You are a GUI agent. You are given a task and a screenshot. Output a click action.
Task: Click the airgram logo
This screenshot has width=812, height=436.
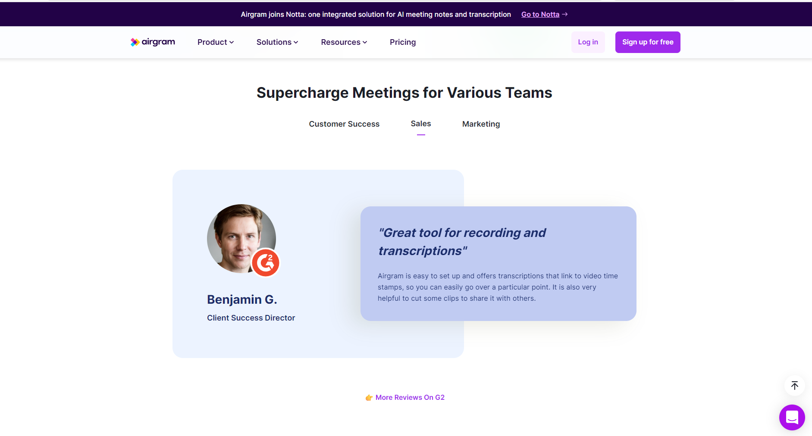click(153, 42)
